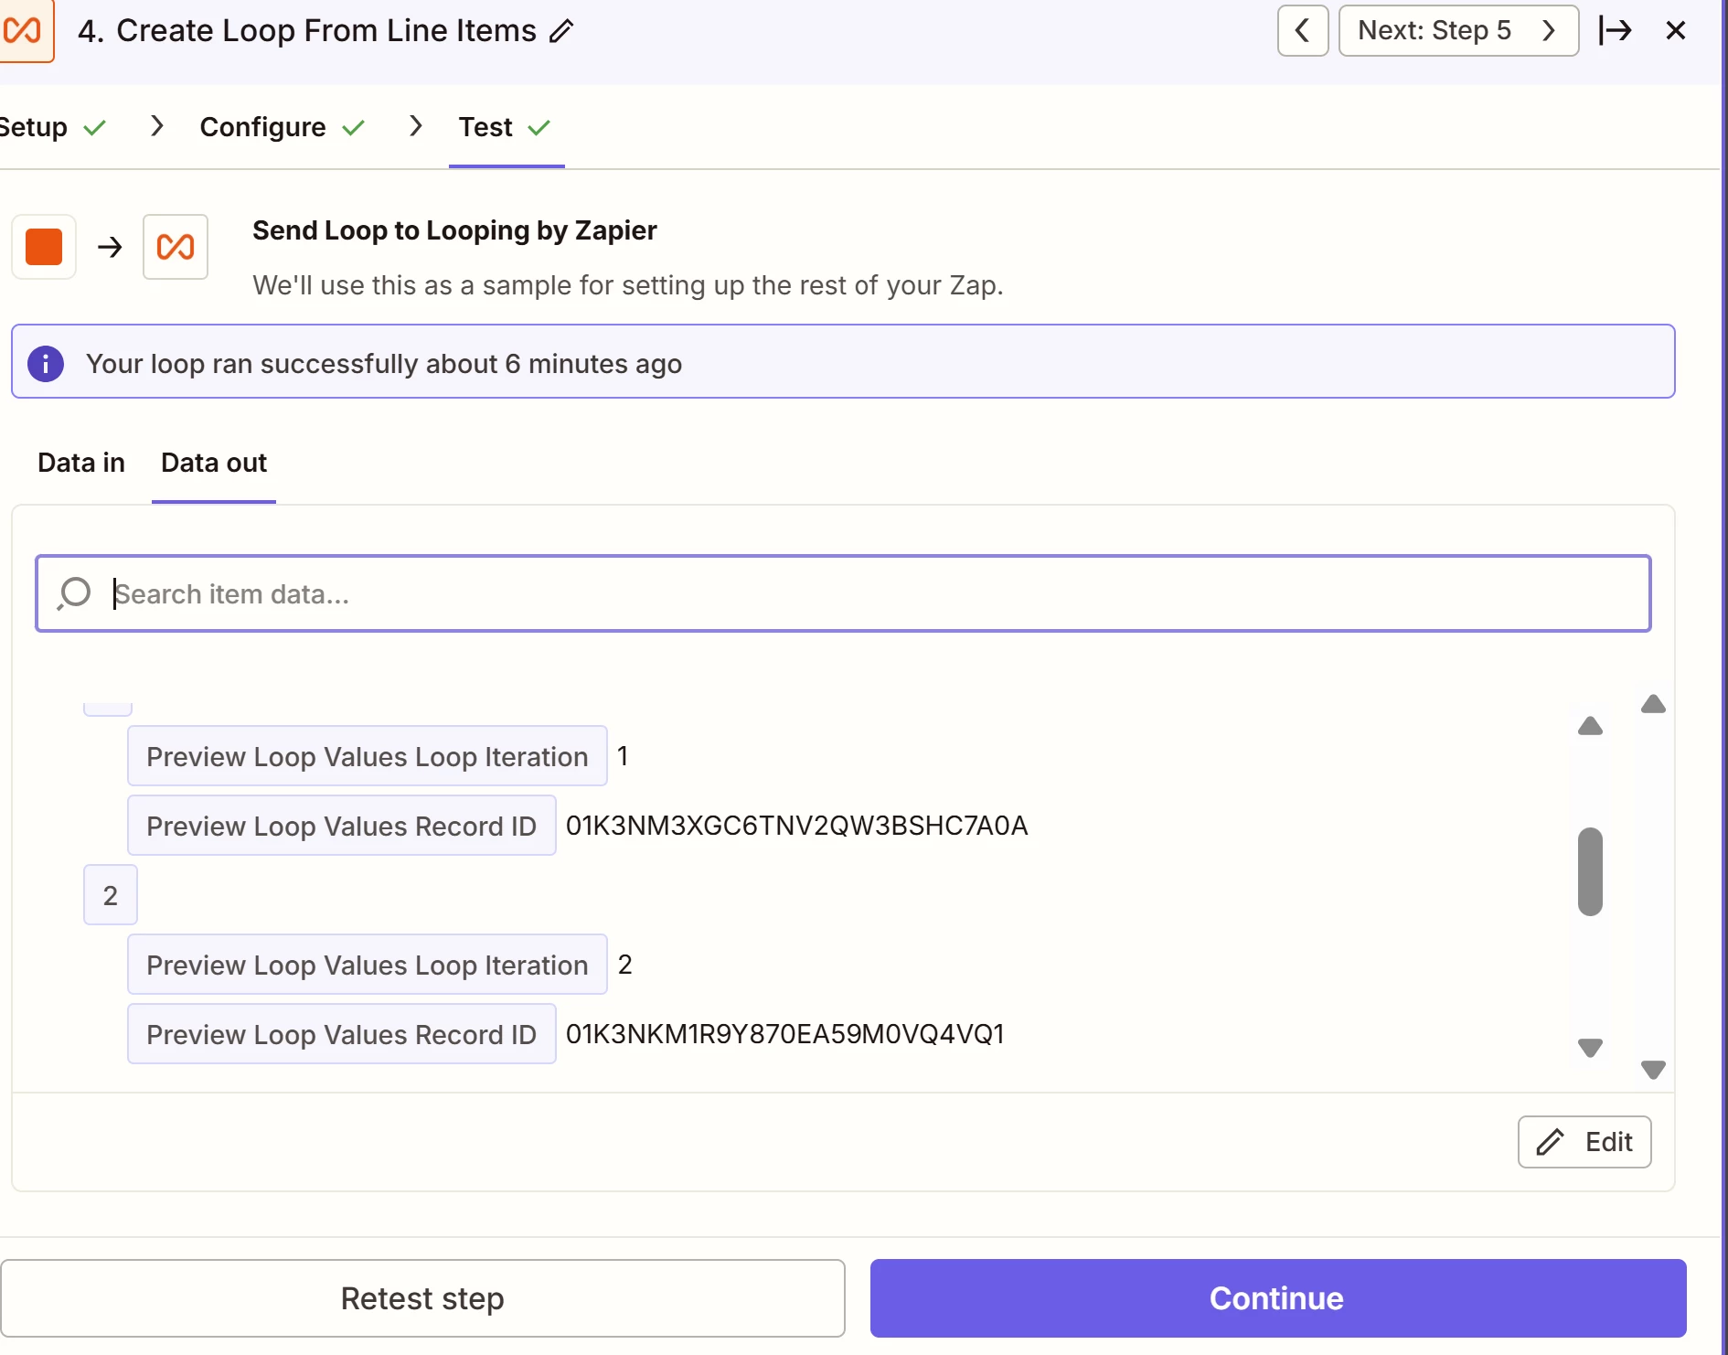Click record value 01K3NM3XGC6TNV2QW3BSHC7A0A
Image resolution: width=1728 pixels, height=1355 pixels.
pyautogui.click(x=797, y=826)
